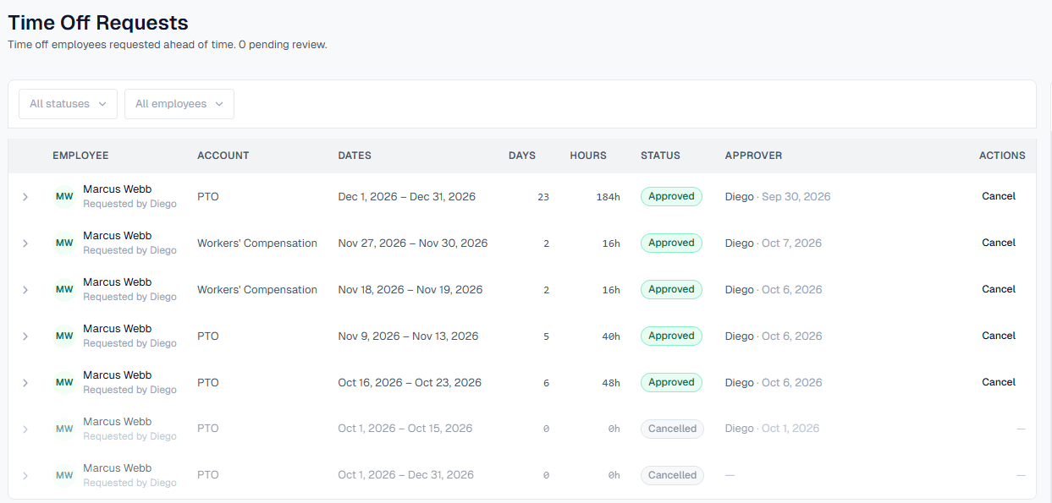Click approver Diego · Oct 1, 2026
The width and height of the screenshot is (1052, 503).
tap(773, 429)
